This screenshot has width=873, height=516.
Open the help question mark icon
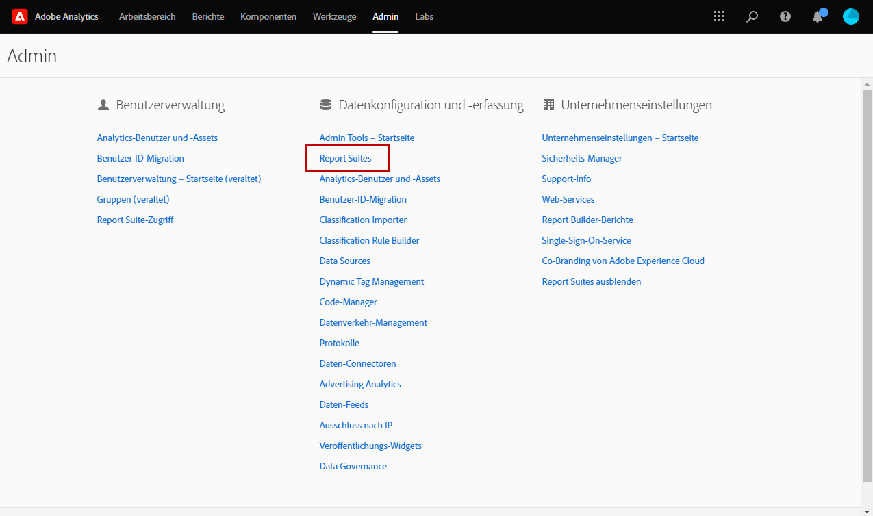pyautogui.click(x=785, y=16)
